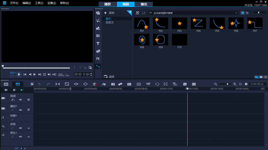Expand the 声音 track options chevron

pos(29,128)
